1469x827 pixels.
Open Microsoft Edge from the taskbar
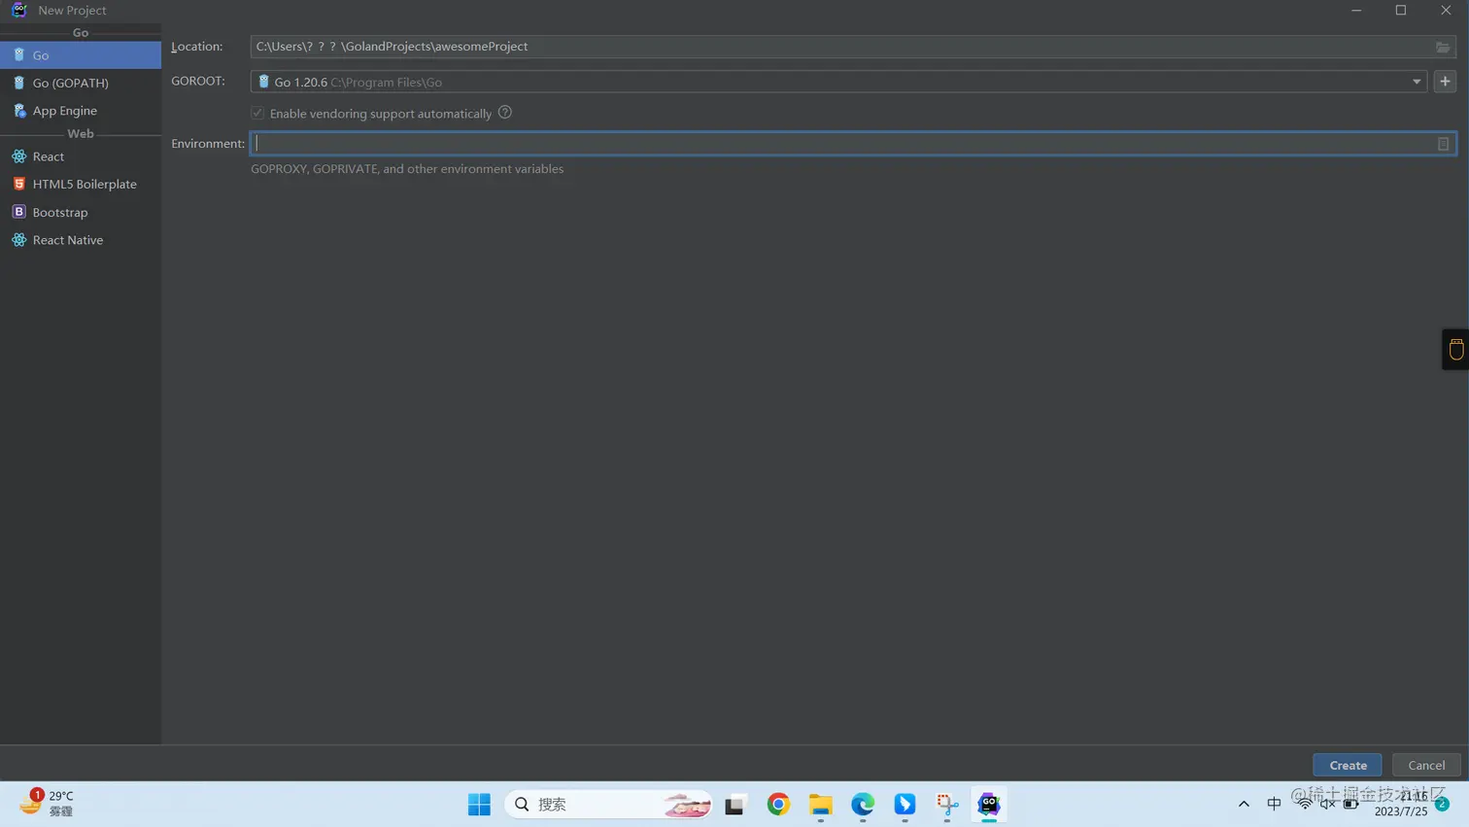[863, 805]
